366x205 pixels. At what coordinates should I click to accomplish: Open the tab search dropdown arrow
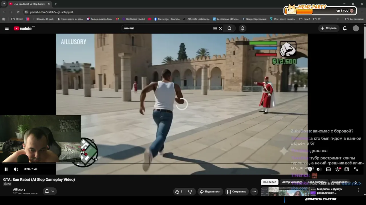4,4
